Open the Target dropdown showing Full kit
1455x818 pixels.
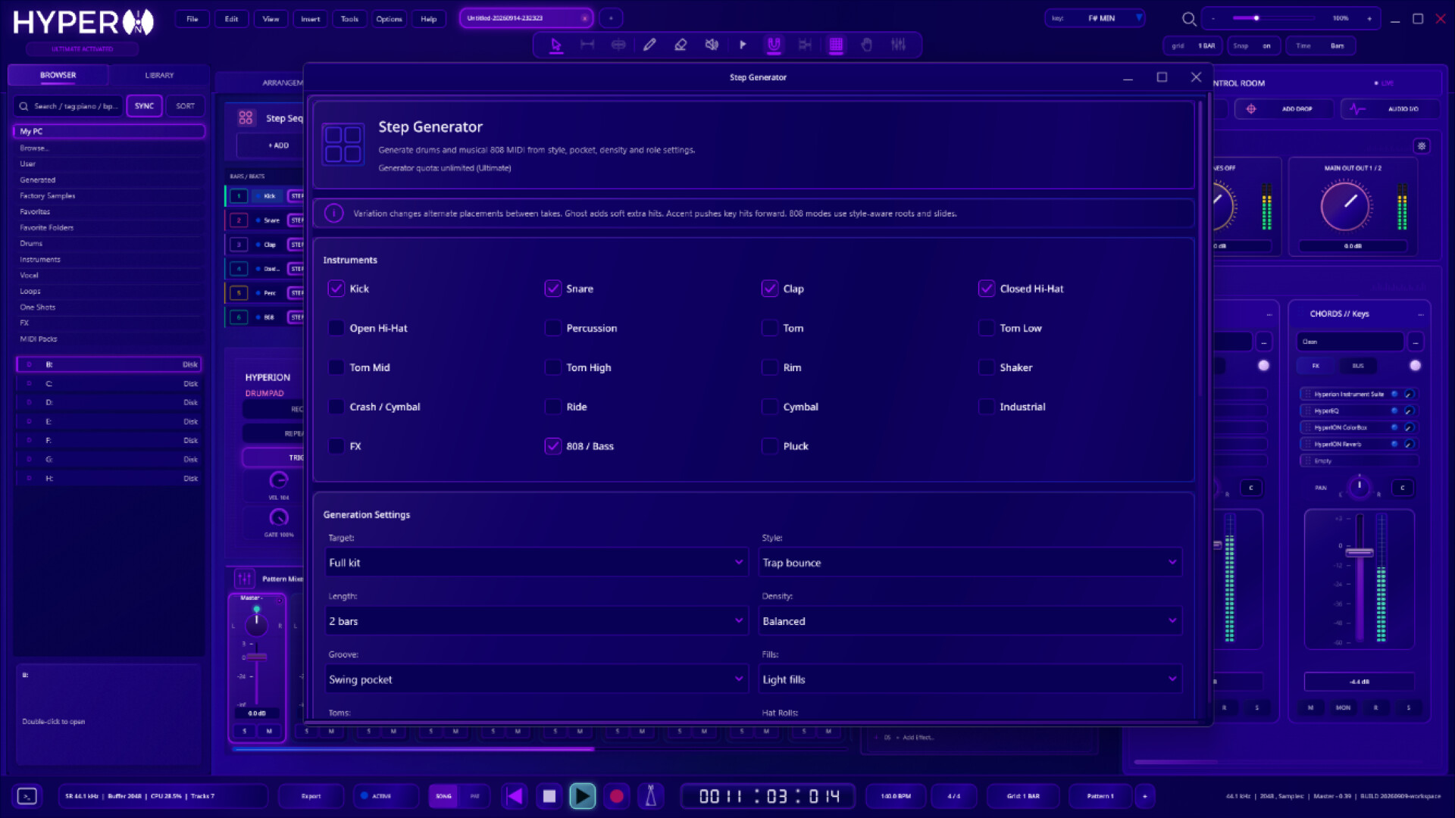pyautogui.click(x=537, y=563)
